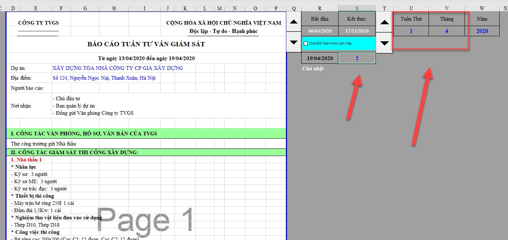Select the Năm cell showing 2020
The image size is (508, 240).
pyautogui.click(x=482, y=31)
